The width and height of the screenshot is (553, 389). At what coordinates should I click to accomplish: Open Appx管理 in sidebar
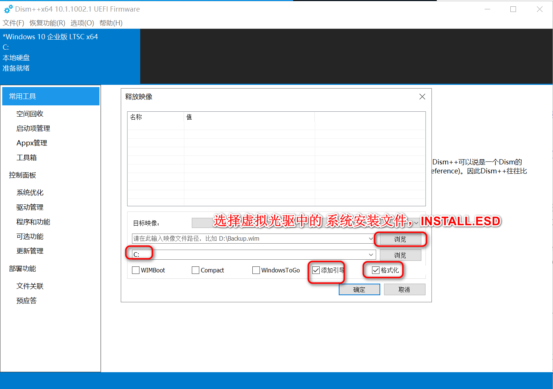pos(32,143)
